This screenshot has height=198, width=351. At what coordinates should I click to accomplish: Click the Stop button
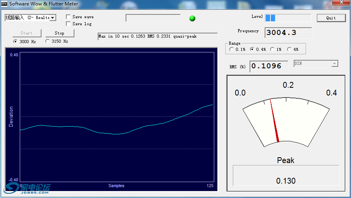pyautogui.click(x=60, y=33)
